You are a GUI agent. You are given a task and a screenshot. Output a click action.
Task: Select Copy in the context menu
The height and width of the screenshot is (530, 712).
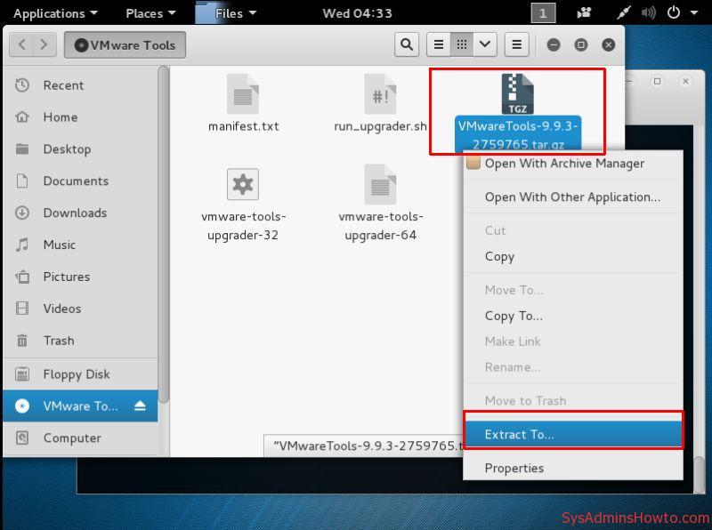tap(573, 256)
